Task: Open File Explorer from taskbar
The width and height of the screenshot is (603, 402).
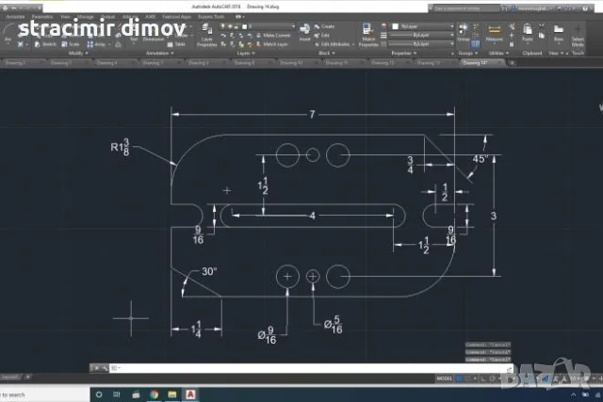Action: (171, 394)
